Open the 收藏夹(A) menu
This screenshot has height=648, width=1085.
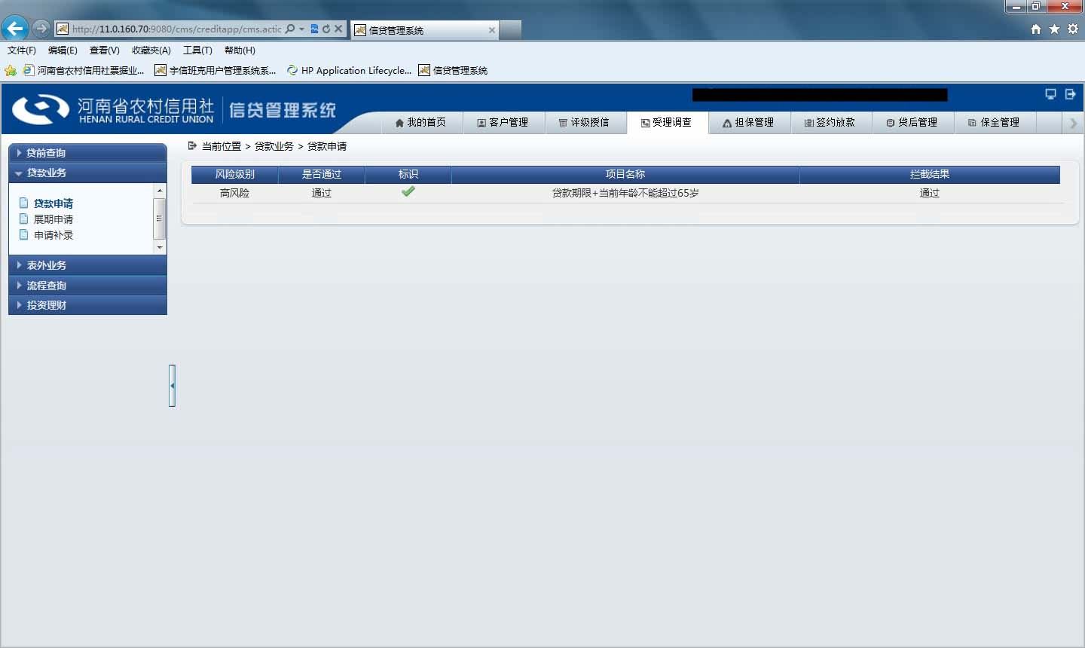coord(151,50)
